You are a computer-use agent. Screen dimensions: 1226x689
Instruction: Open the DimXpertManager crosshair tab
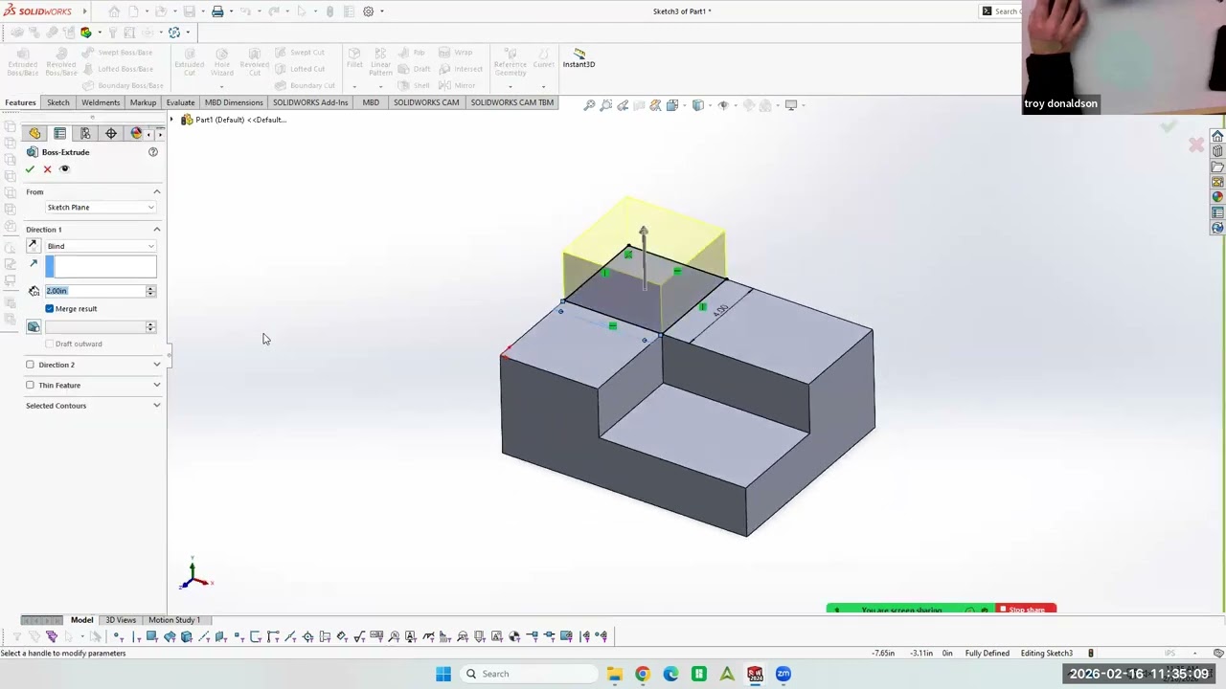pyautogui.click(x=111, y=134)
